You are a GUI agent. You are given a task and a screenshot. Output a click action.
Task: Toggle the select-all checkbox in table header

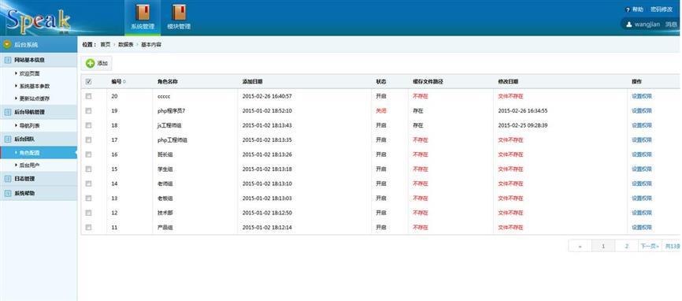89,81
